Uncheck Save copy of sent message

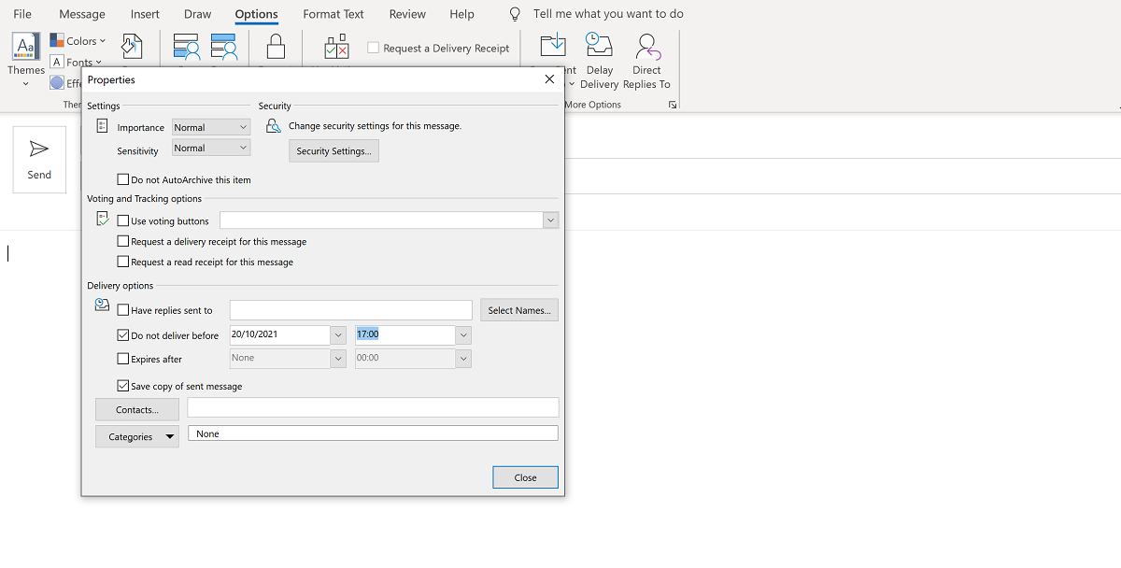[x=122, y=385]
